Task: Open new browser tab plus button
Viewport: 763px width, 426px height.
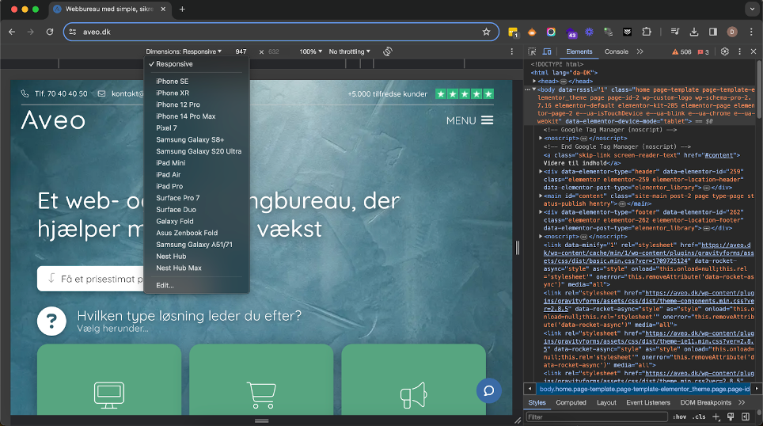Action: [x=182, y=9]
